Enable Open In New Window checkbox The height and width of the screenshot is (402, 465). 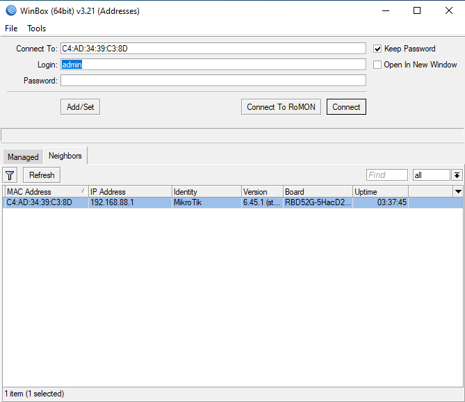[377, 65]
